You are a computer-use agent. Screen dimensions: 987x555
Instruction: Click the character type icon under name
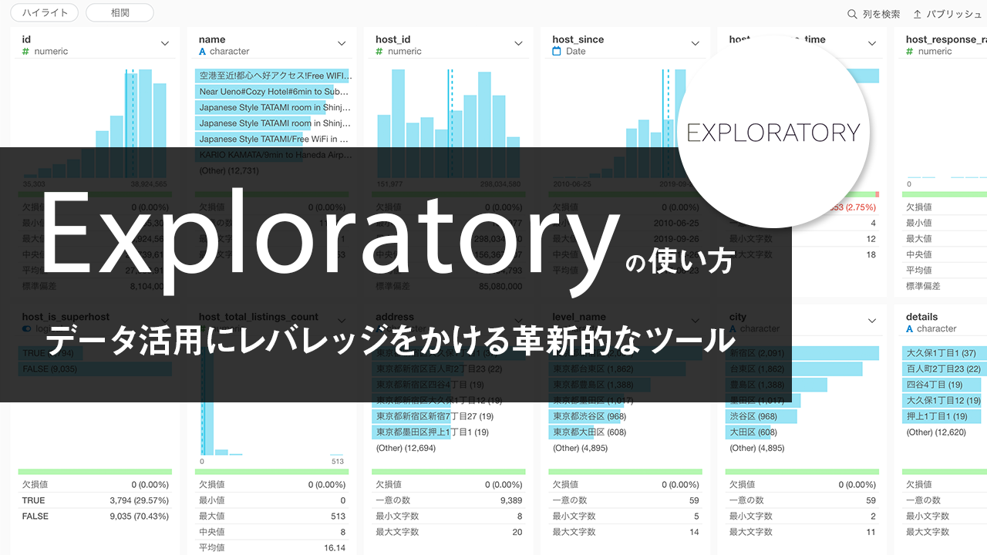click(x=203, y=52)
